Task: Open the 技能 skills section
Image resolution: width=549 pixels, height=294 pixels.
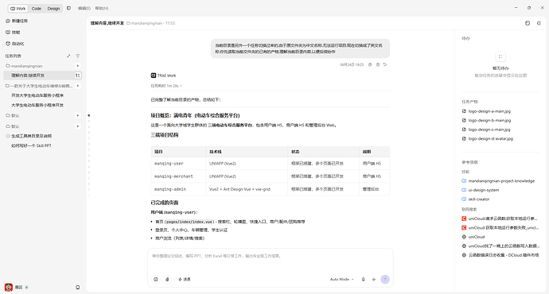Action: pyautogui.click(x=13, y=32)
